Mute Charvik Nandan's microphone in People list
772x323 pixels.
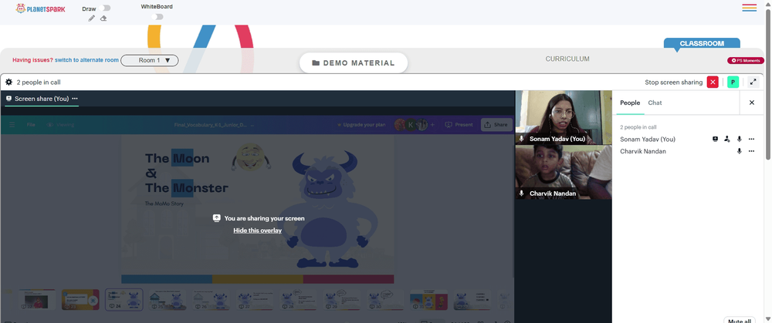coord(739,151)
